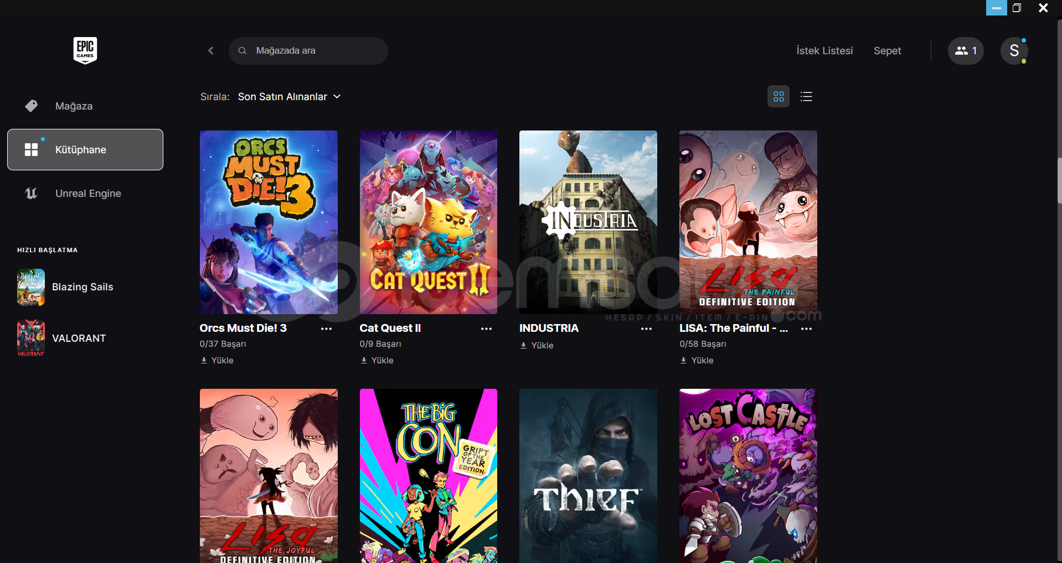Click download icon under LISA: The Painful
1062x563 pixels.
pos(683,361)
